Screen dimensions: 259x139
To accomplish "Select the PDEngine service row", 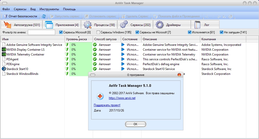I will point(123,64).
